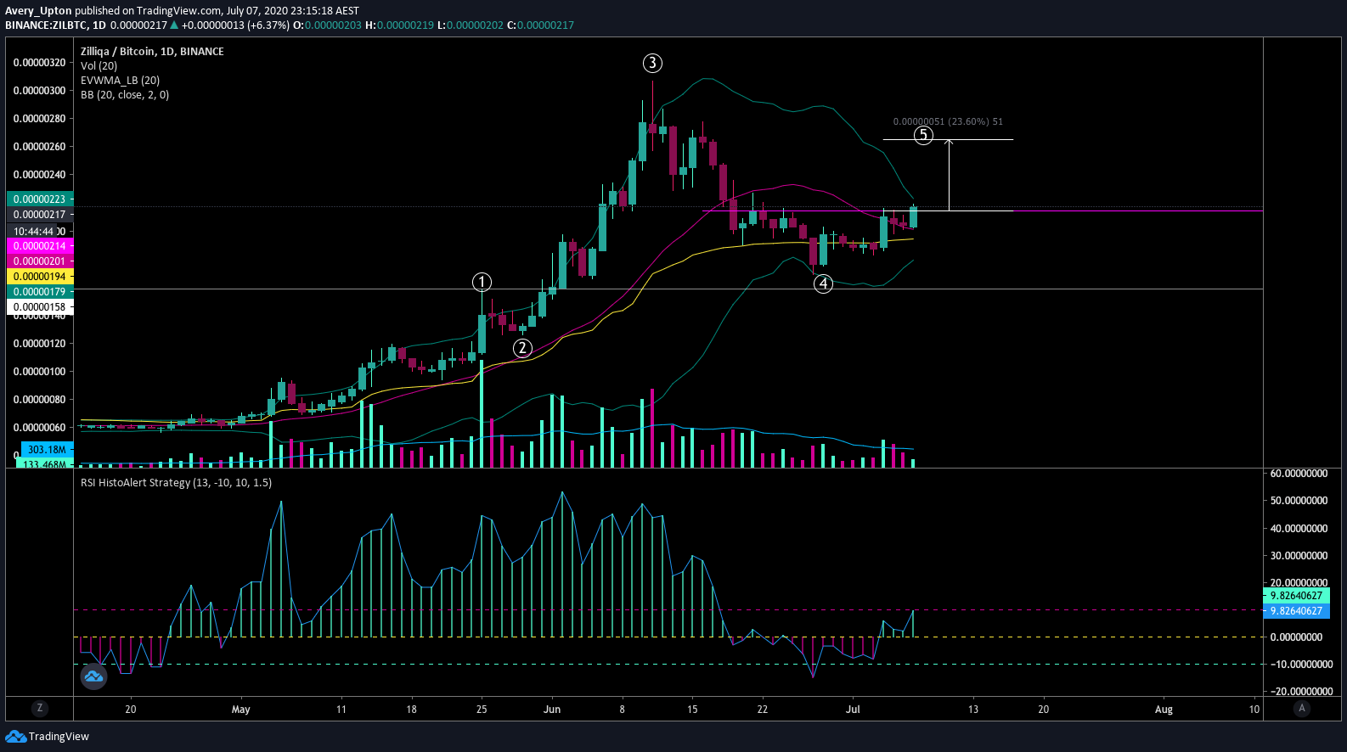Click the EVWMA_LB (20) indicator legend
This screenshot has width=1347, height=752.
(x=120, y=81)
